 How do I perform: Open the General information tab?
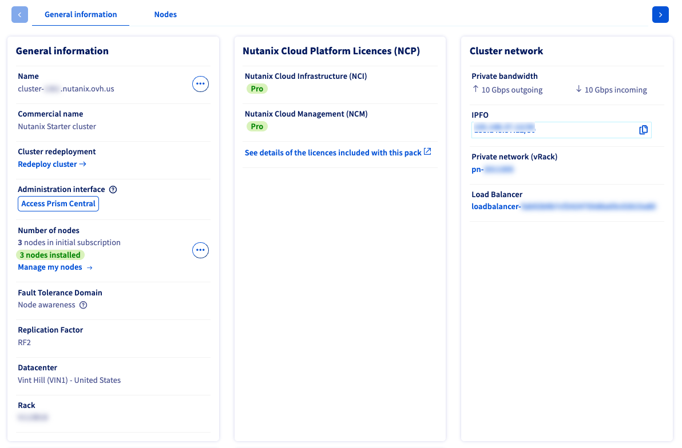(81, 14)
